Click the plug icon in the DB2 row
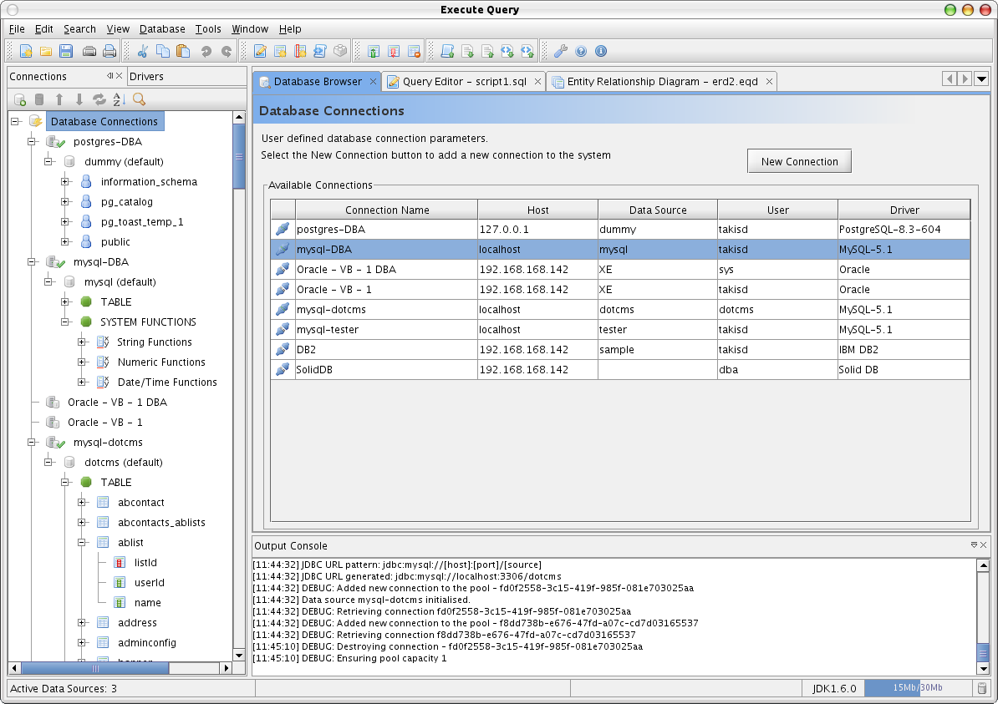This screenshot has width=998, height=704. click(x=283, y=349)
